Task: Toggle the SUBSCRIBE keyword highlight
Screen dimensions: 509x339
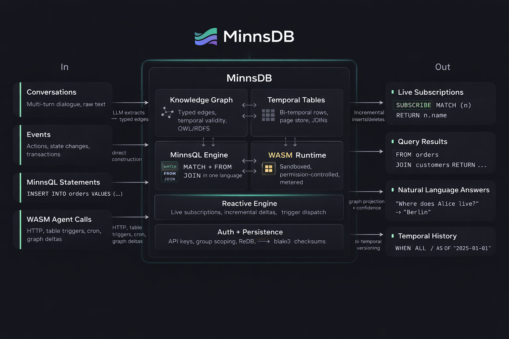Action: point(413,105)
